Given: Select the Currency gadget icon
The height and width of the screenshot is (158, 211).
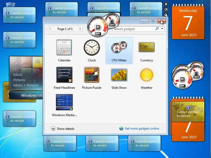Looking at the screenshot, I should 147,47.
